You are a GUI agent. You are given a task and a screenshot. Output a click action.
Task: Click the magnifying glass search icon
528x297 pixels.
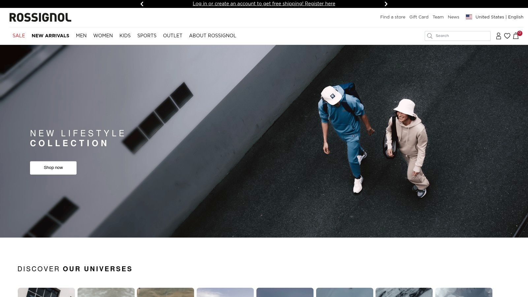(430, 36)
